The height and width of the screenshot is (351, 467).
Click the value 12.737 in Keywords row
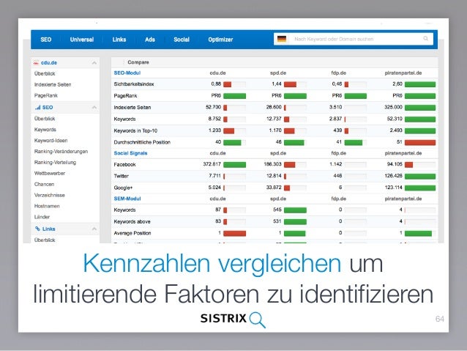(x=274, y=119)
